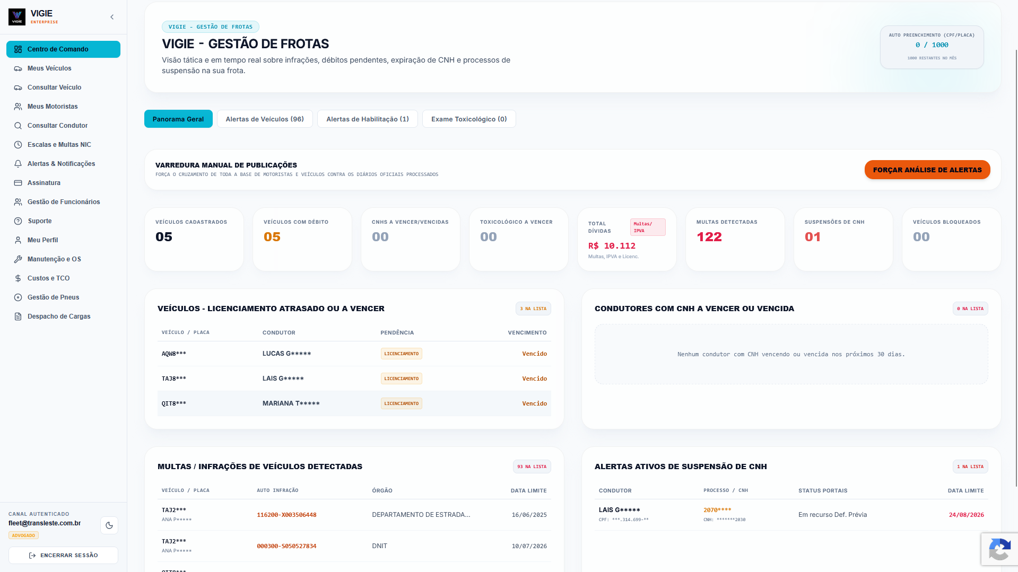Click the Veículos com Débito card
This screenshot has height=572, width=1018.
pyautogui.click(x=302, y=239)
